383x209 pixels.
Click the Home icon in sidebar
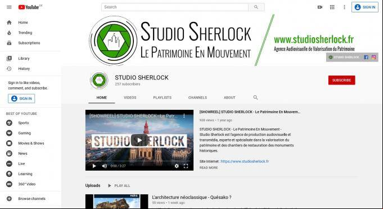(9, 23)
